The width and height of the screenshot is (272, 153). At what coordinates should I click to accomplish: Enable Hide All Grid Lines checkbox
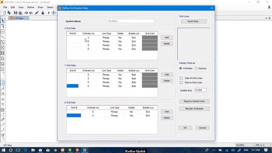(181, 78)
